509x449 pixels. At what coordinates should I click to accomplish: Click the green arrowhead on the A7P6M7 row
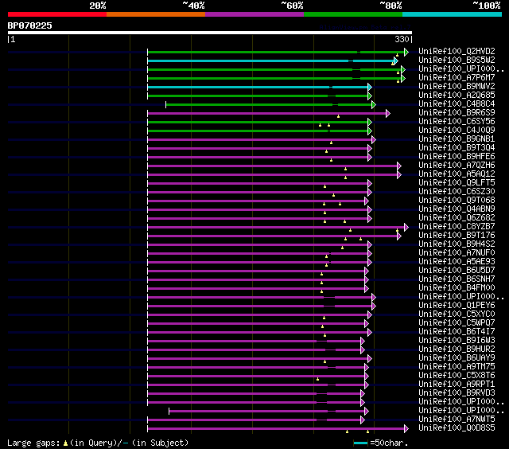coord(403,78)
